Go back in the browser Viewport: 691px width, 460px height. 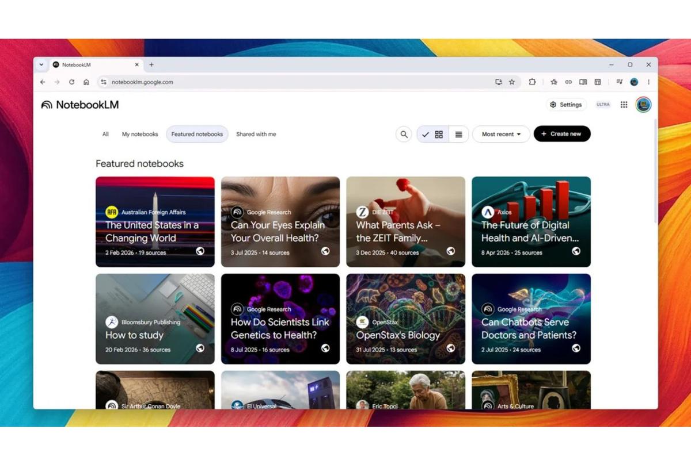click(43, 82)
